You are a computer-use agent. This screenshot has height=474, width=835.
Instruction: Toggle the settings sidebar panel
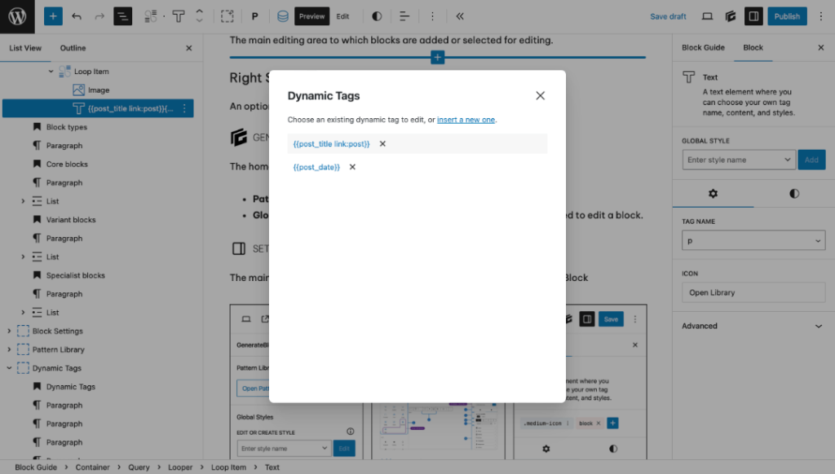753,16
